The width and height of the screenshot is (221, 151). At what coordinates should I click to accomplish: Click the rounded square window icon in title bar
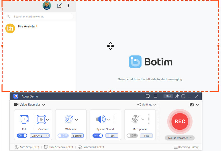tap(183, 96)
